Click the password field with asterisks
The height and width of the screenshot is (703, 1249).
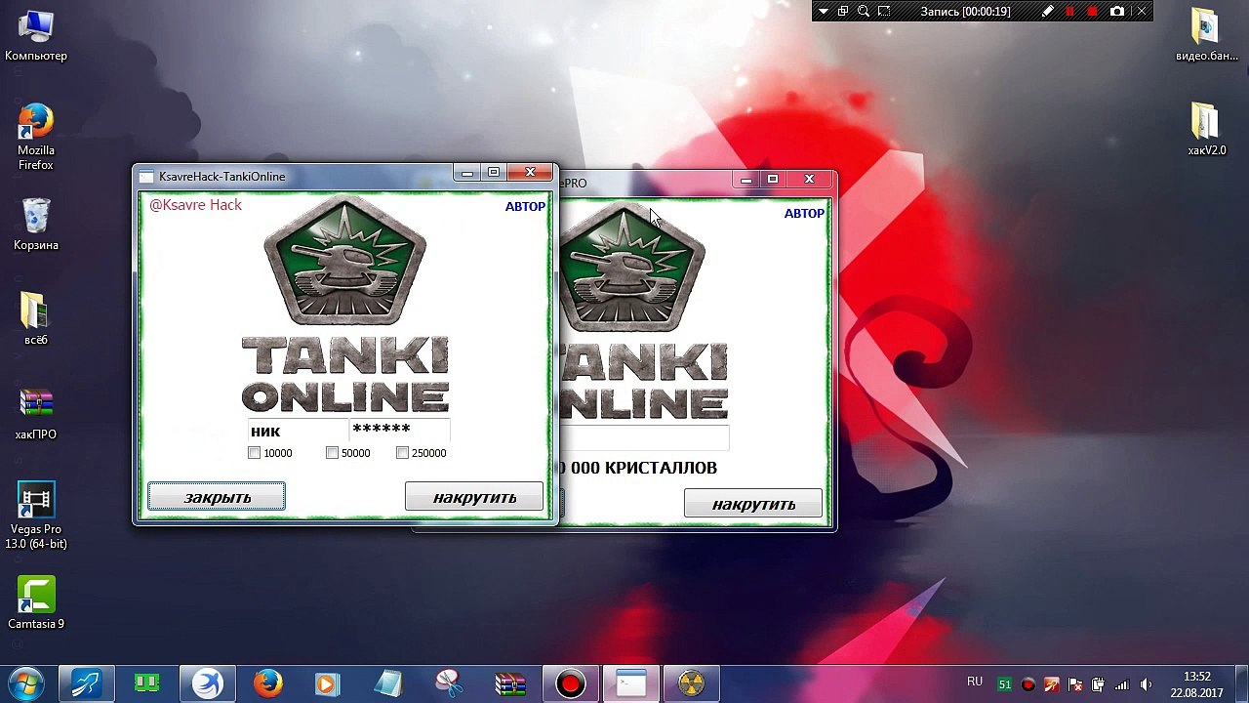(399, 431)
